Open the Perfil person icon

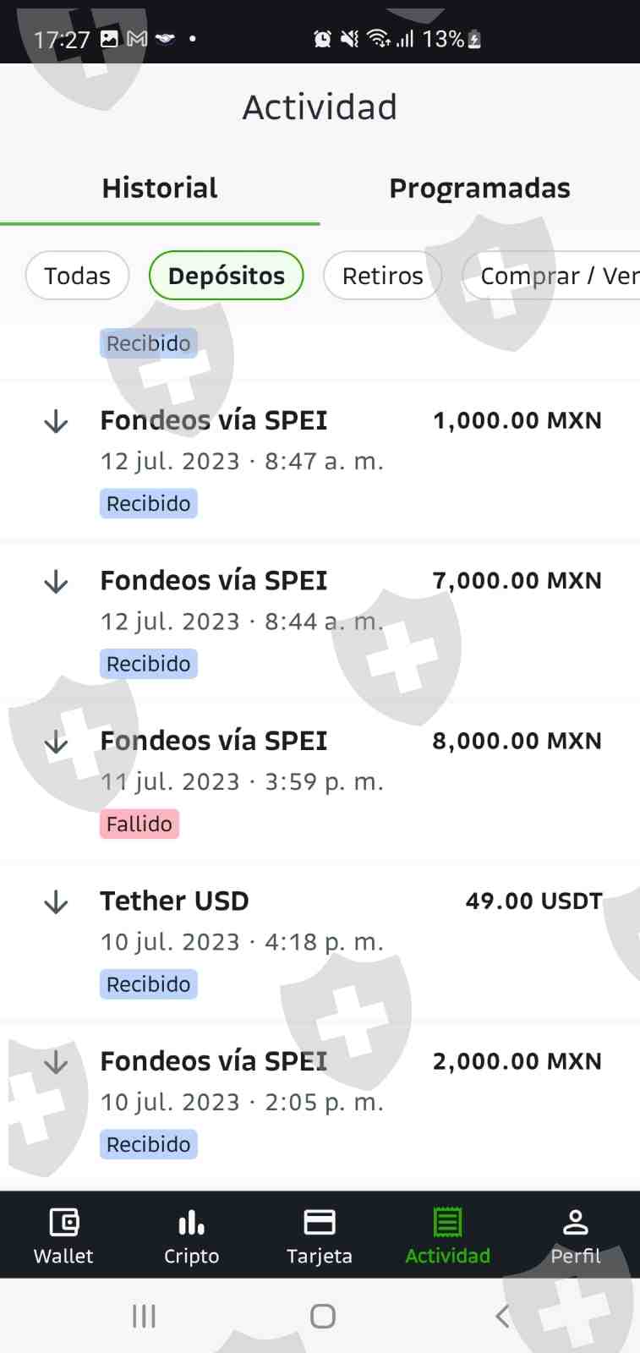click(x=575, y=1223)
